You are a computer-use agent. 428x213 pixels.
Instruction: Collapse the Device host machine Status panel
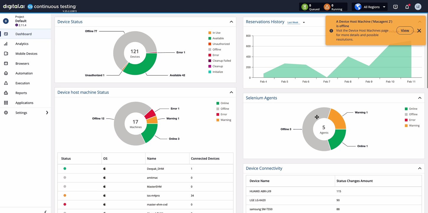coord(231,92)
